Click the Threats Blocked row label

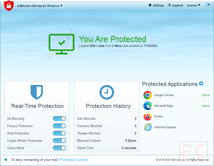pyautogui.click(x=89, y=133)
